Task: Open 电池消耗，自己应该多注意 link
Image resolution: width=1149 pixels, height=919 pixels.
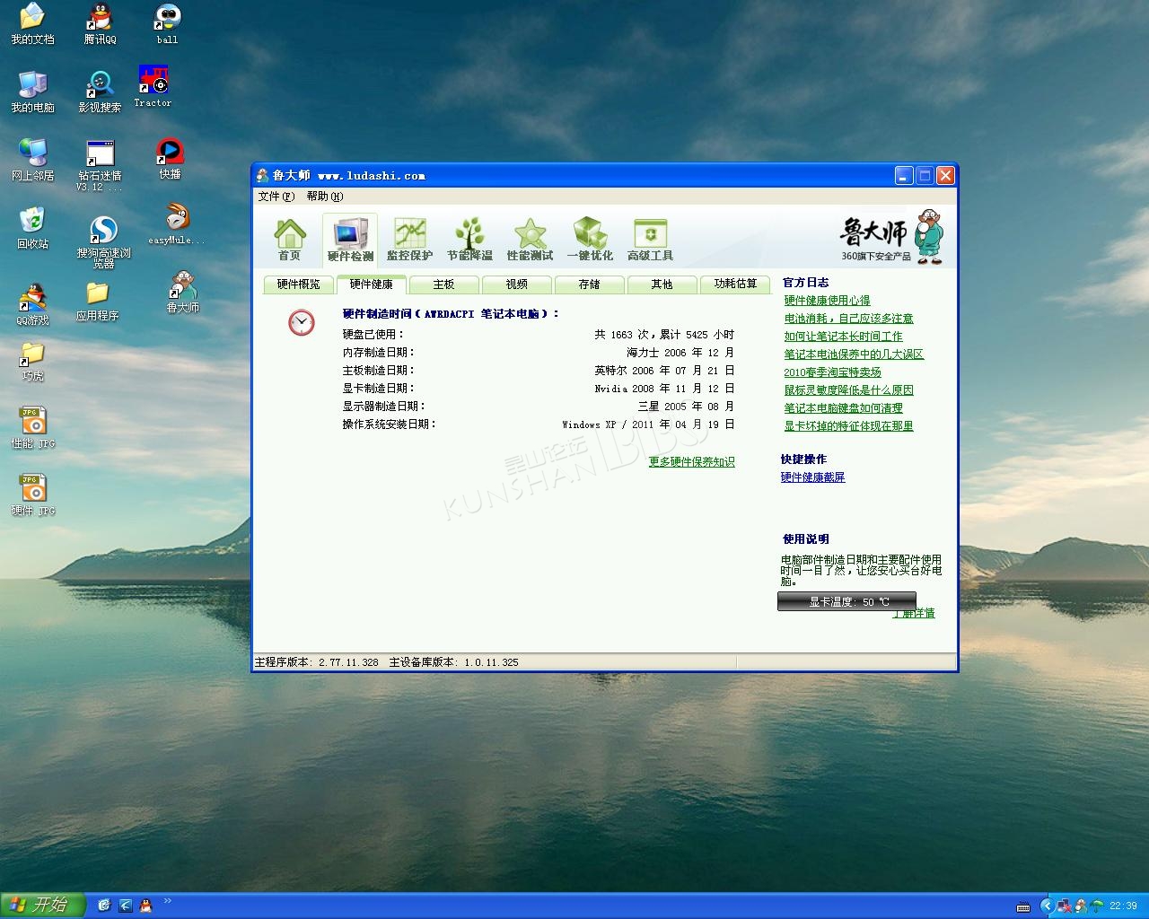Action: coord(848,319)
